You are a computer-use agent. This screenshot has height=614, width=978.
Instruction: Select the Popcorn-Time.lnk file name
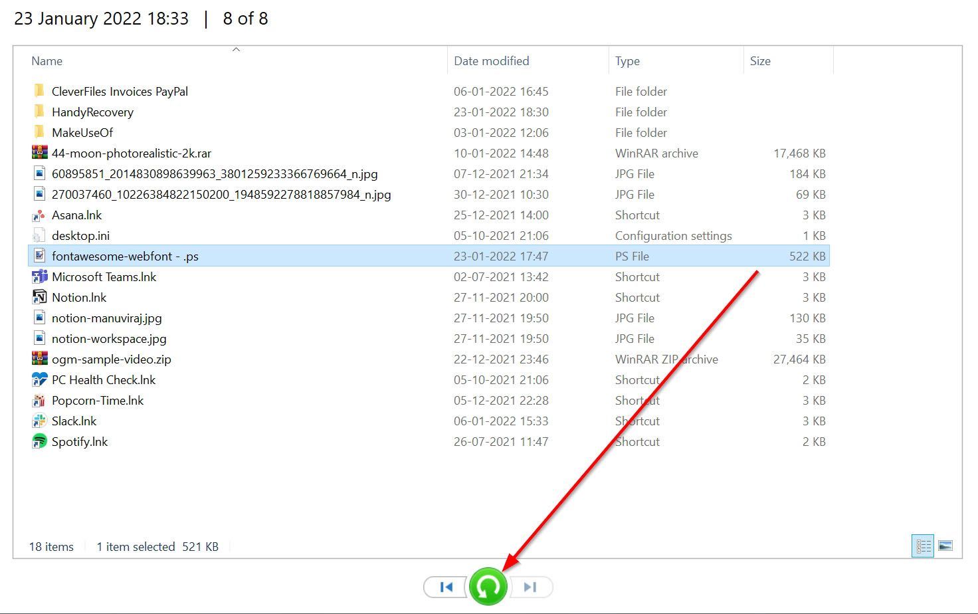pyautogui.click(x=98, y=401)
